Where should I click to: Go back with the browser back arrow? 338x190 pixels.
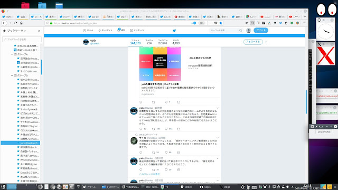point(4,23)
